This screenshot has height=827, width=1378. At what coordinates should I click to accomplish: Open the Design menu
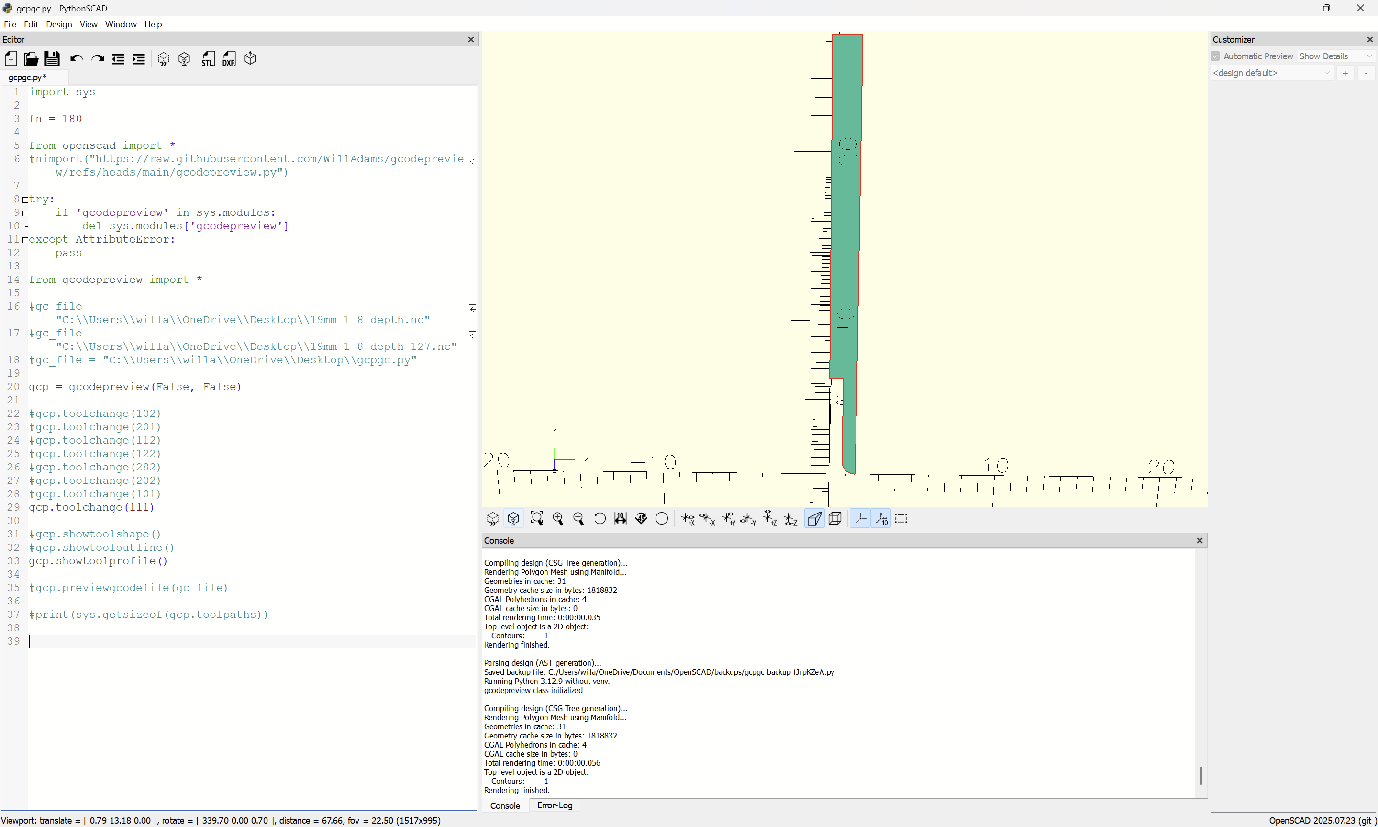pos(58,24)
